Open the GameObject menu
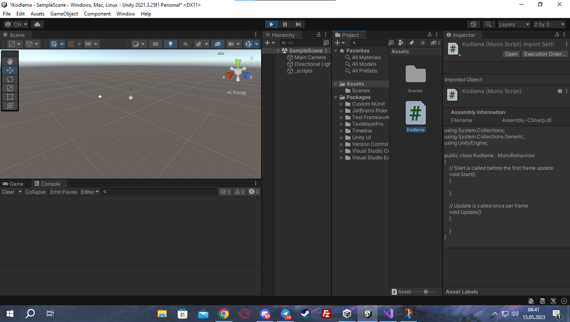 coord(64,13)
